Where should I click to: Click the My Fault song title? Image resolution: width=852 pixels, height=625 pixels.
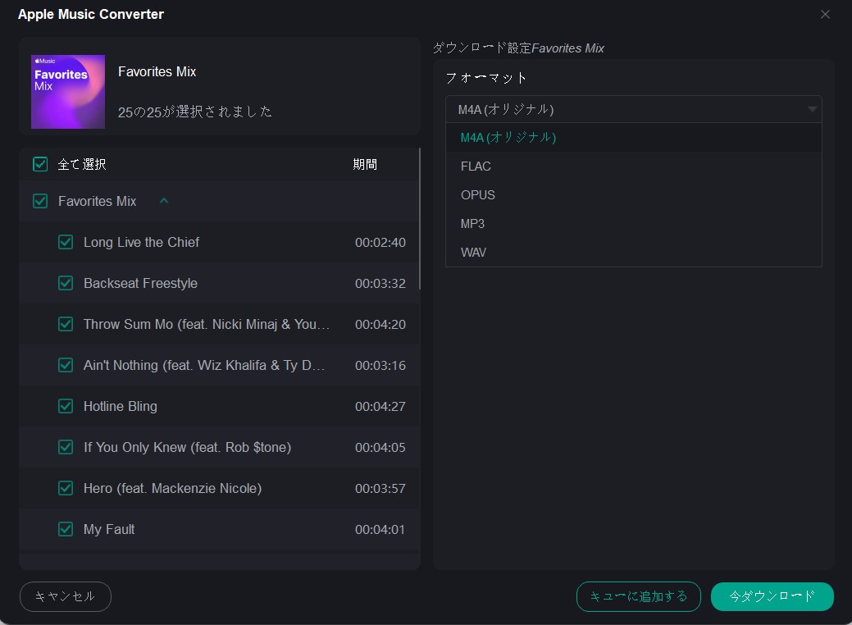point(109,529)
